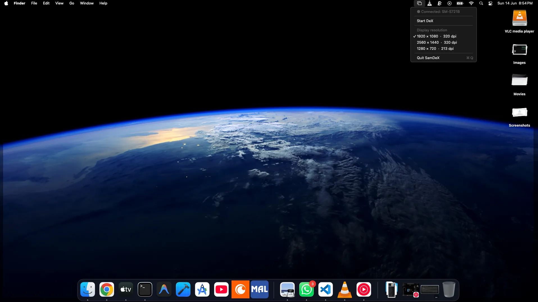The image size is (538, 302).
Task: Launch YouTube Music from the Dock
Action: [x=364, y=289]
